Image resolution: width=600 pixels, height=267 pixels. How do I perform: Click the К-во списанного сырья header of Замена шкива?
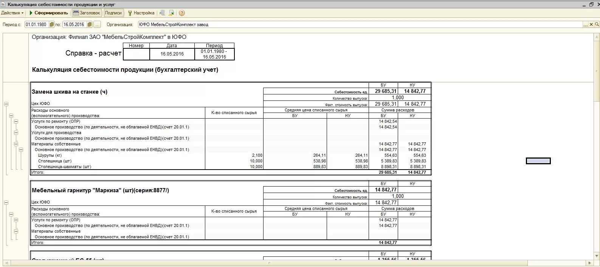pos(234,113)
